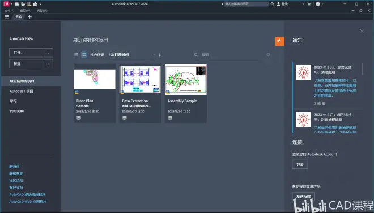
Task: Open search settings gear icon
Action: (x=269, y=55)
